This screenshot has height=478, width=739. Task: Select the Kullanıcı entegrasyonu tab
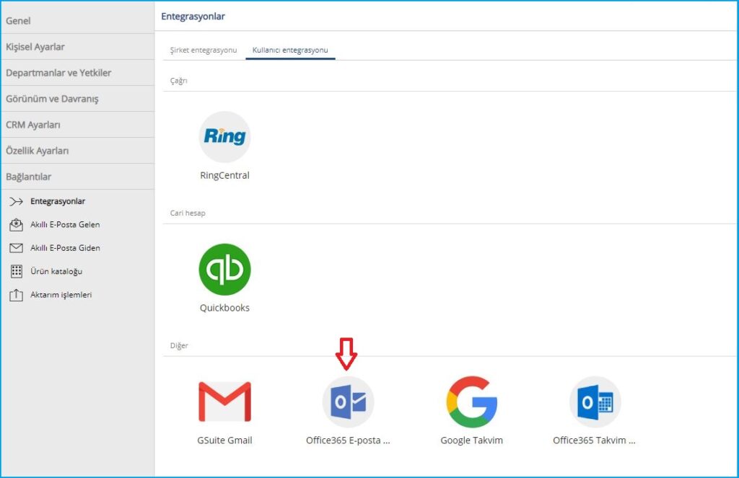pos(290,50)
